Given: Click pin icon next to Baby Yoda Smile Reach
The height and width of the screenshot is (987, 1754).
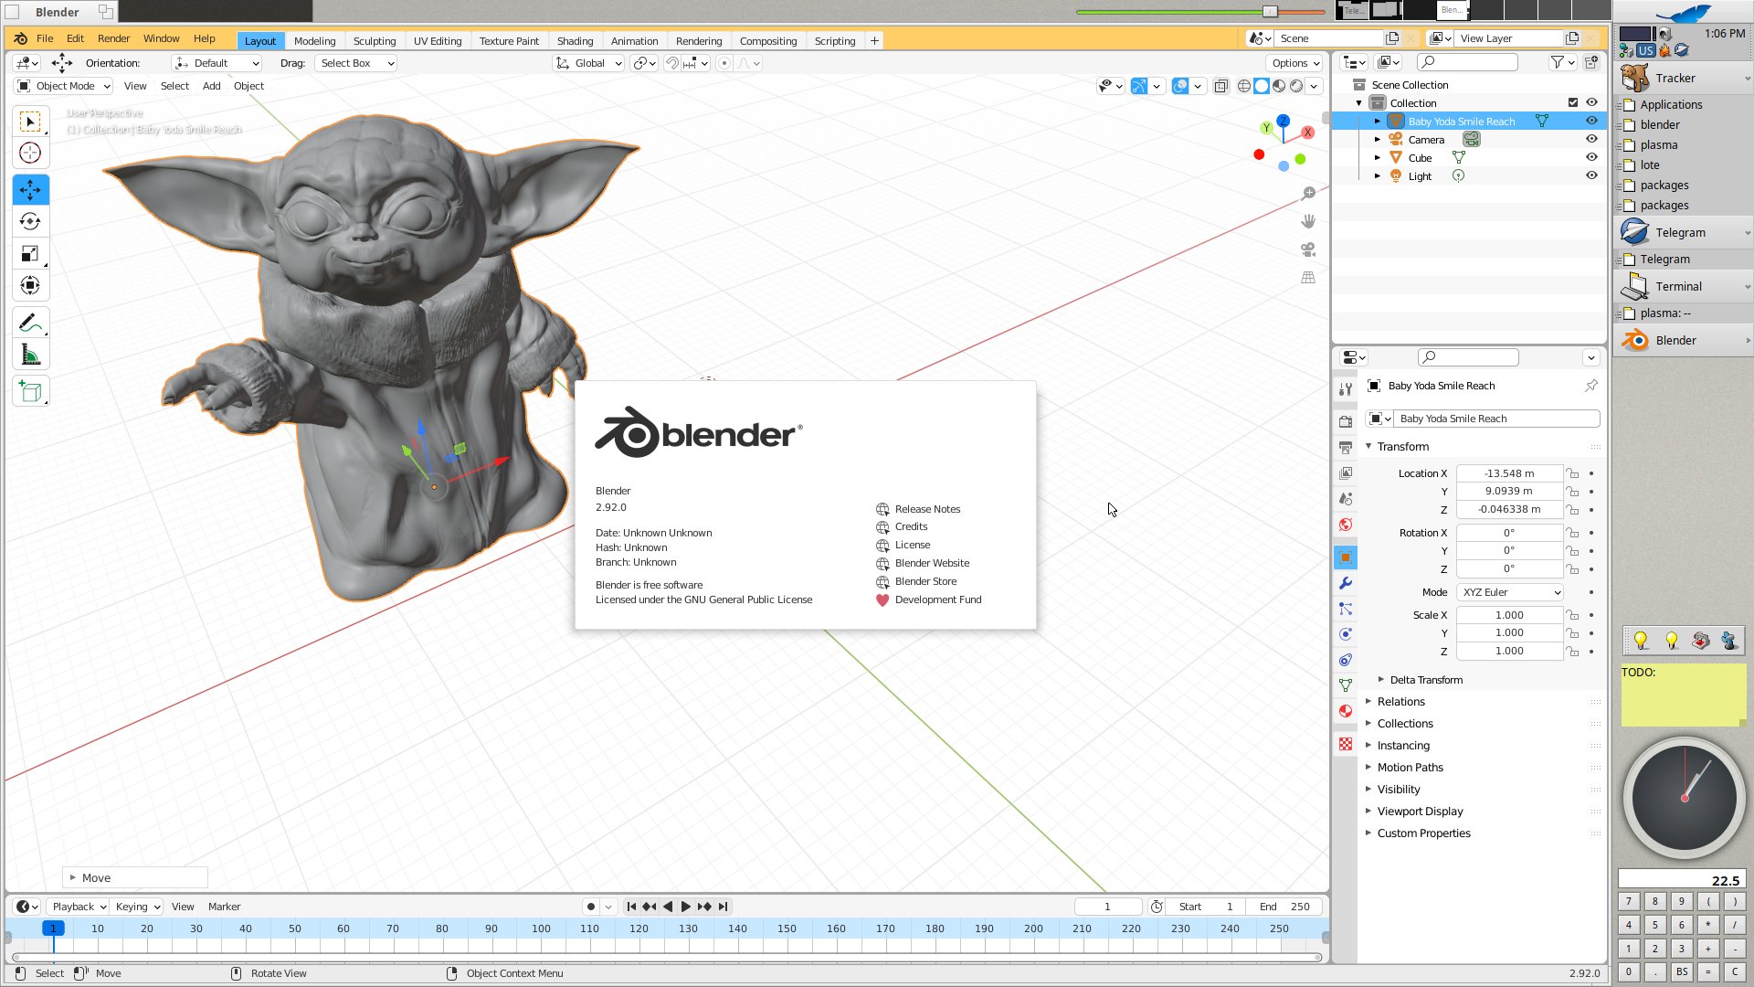Looking at the screenshot, I should [1591, 386].
